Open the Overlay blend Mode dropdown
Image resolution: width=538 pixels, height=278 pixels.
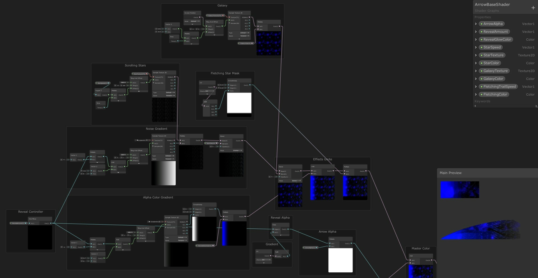[x=237, y=150]
